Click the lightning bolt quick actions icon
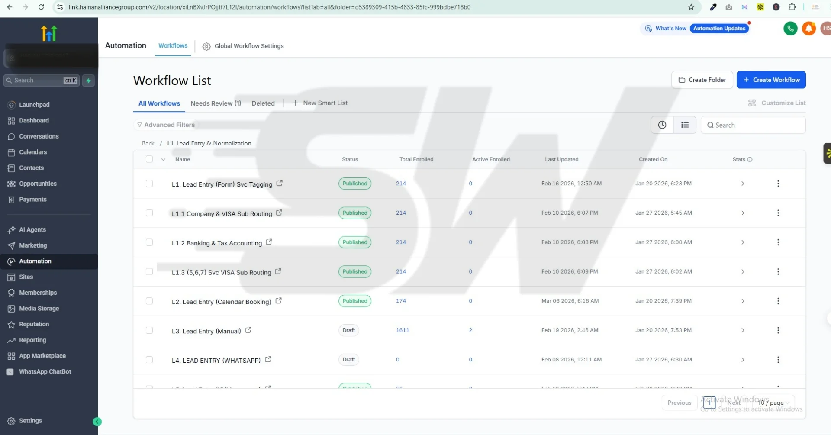Viewport: 831px width, 435px height. [88, 81]
